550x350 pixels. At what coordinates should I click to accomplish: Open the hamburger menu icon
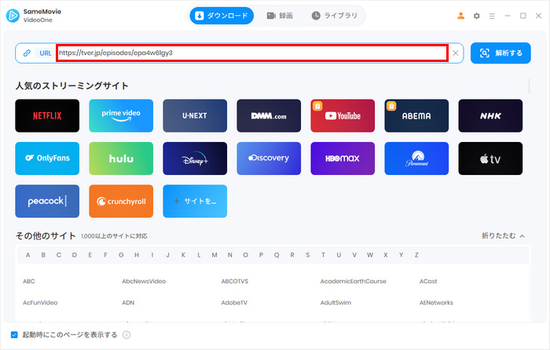(492, 16)
